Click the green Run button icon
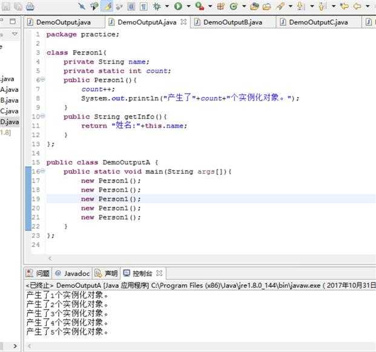This screenshot has width=376, height=352. [178, 6]
